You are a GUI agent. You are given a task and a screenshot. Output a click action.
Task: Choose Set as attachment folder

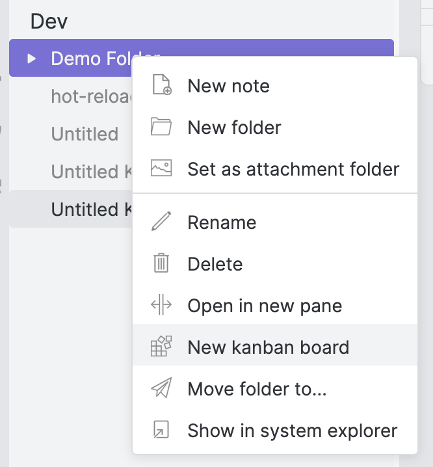click(293, 169)
